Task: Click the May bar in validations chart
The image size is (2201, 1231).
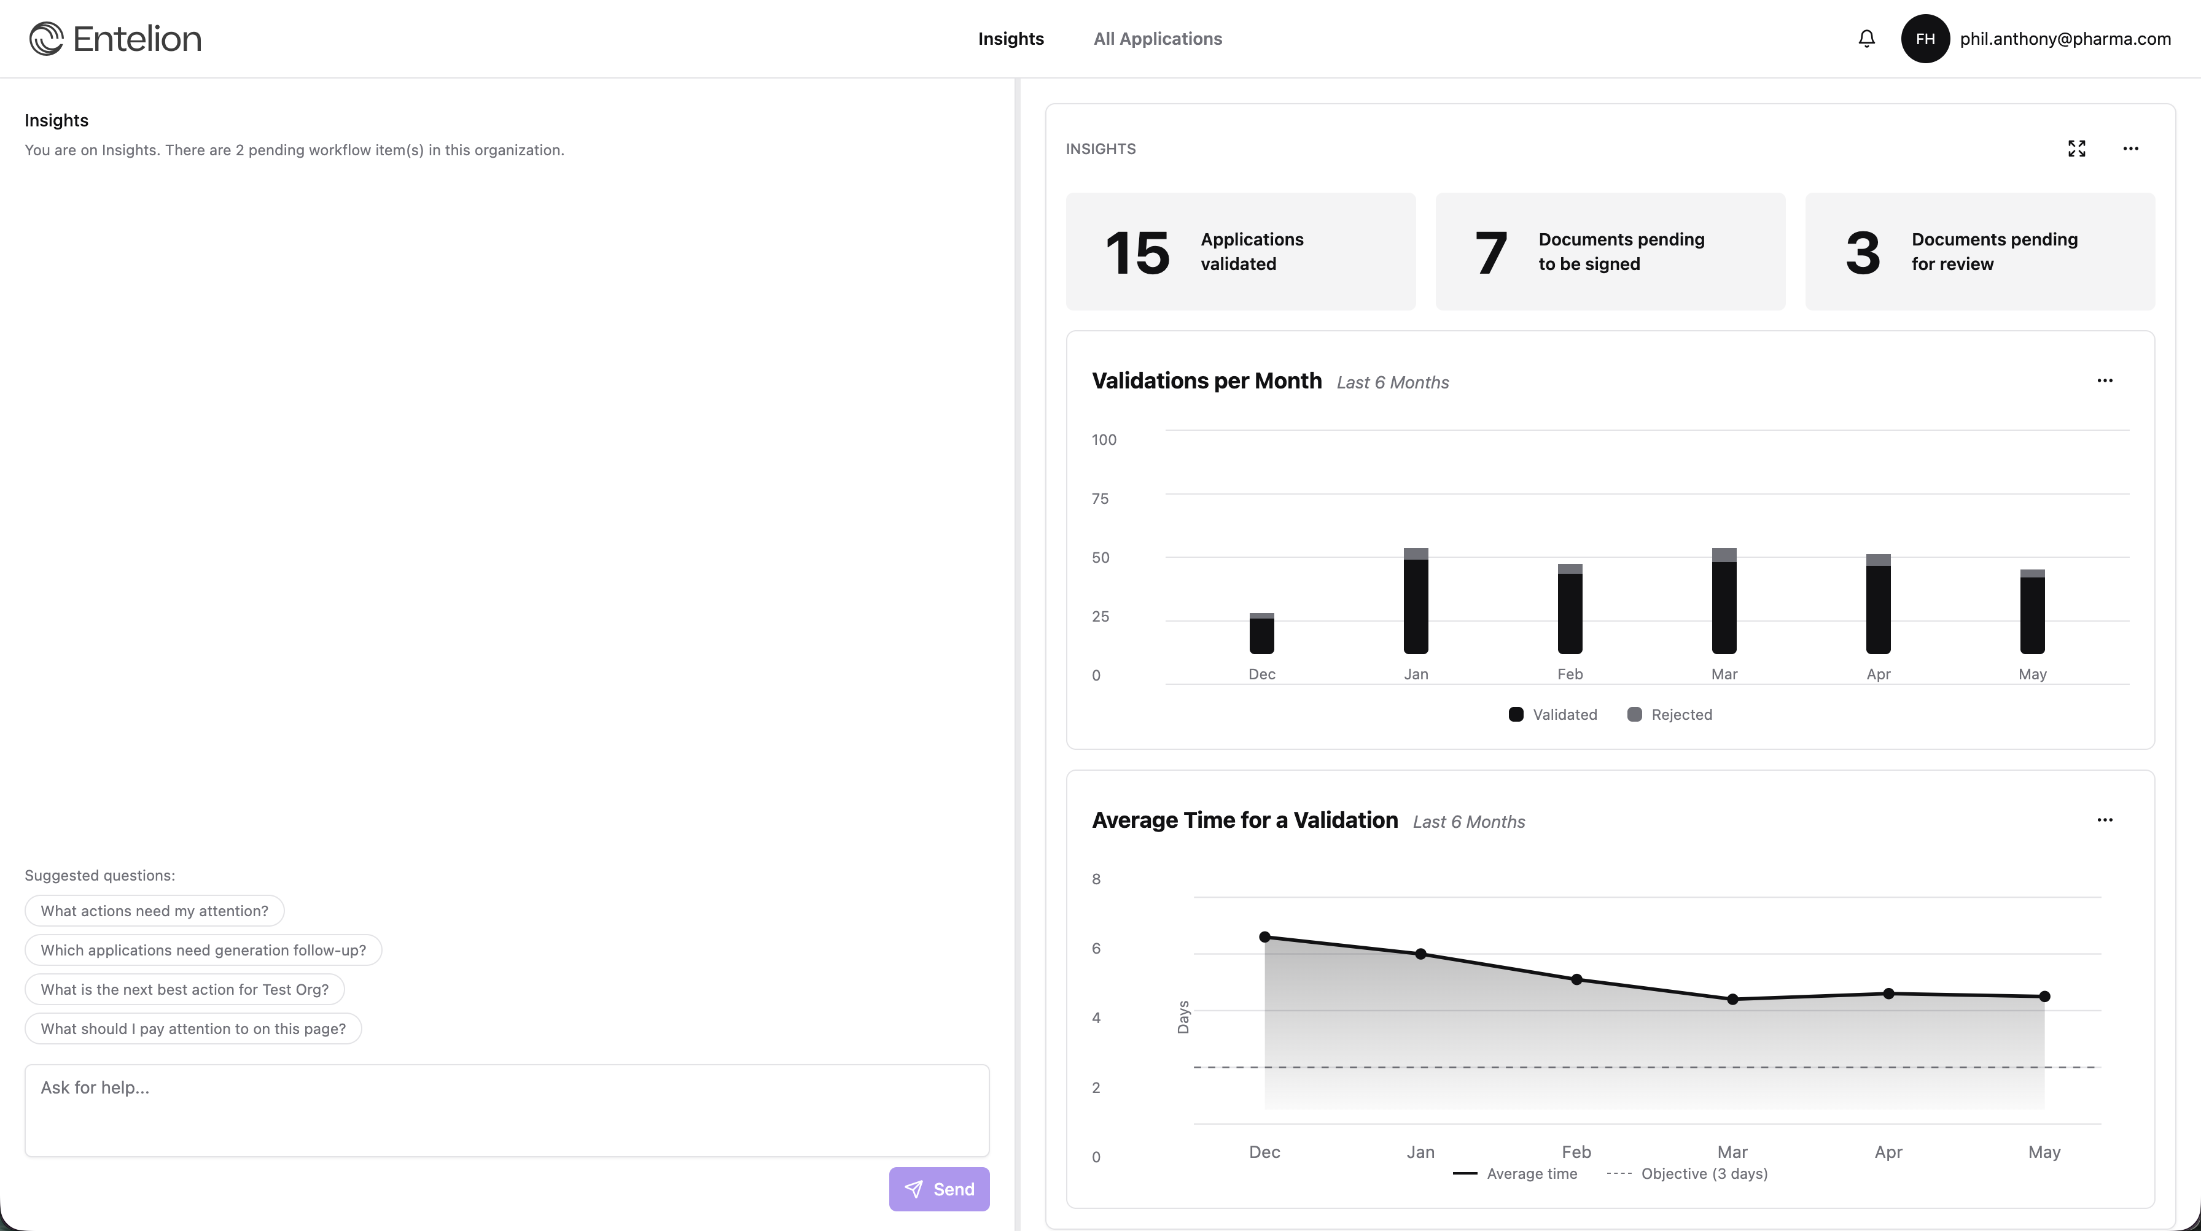Action: click(2033, 612)
